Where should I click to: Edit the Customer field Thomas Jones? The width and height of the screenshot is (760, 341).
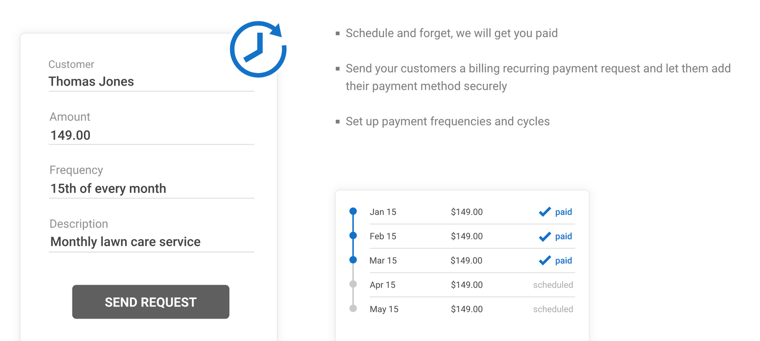pos(151,82)
